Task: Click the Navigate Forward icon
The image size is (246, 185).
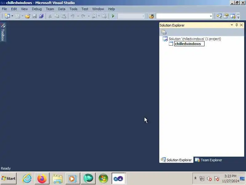Action: point(104,16)
